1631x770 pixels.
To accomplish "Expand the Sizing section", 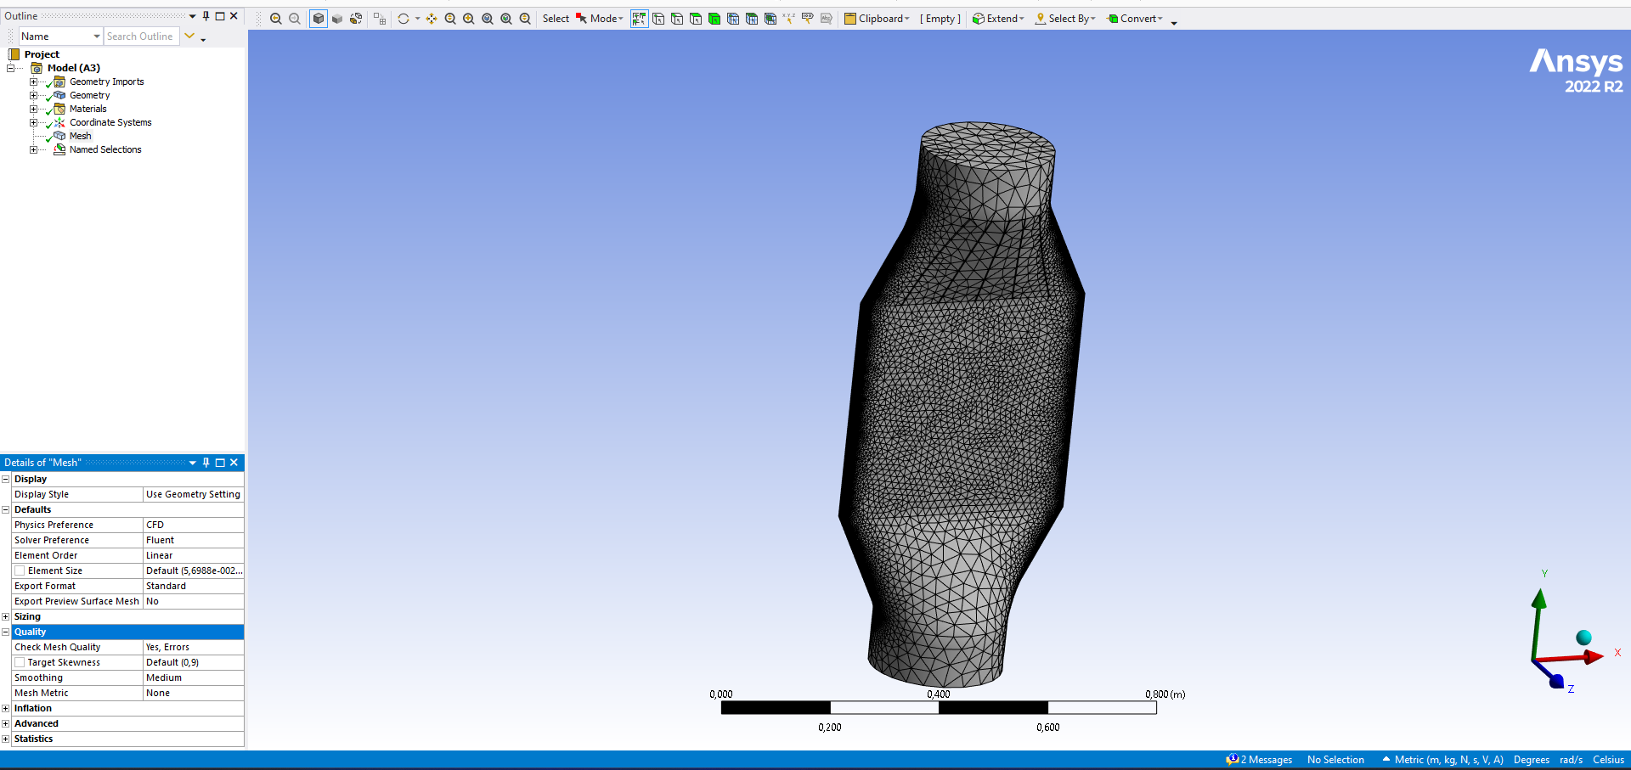I will [6, 616].
